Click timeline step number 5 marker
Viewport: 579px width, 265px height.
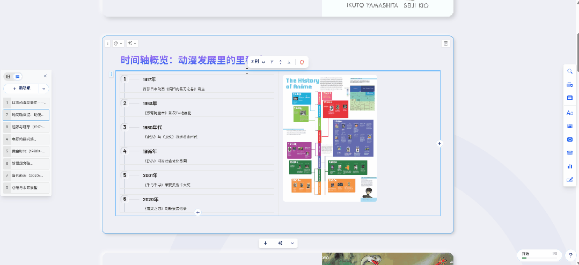[x=125, y=175]
